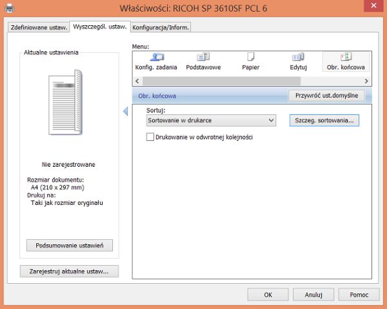The image size is (387, 309).
Task: Open the Konfig. zadania menu icon
Action: pos(156,61)
